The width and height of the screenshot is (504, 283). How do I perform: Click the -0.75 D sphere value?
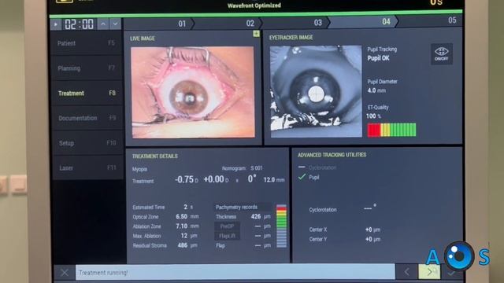(x=187, y=179)
